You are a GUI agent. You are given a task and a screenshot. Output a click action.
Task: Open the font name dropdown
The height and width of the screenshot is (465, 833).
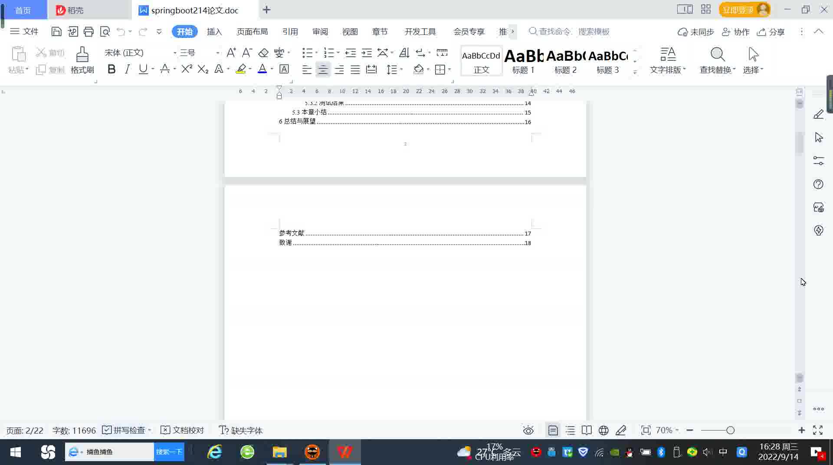(x=175, y=53)
